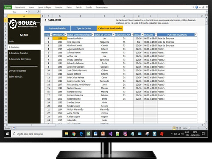
Task: Open Word from the taskbar
Action: coord(96,134)
